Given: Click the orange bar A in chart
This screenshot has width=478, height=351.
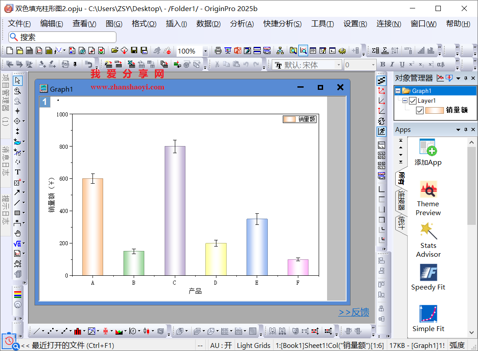Looking at the screenshot, I should click(x=93, y=227).
